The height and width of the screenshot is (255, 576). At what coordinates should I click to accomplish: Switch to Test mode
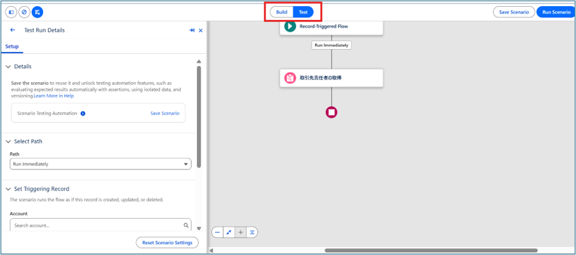303,12
